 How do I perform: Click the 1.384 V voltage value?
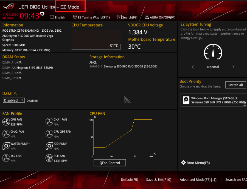click(138, 32)
